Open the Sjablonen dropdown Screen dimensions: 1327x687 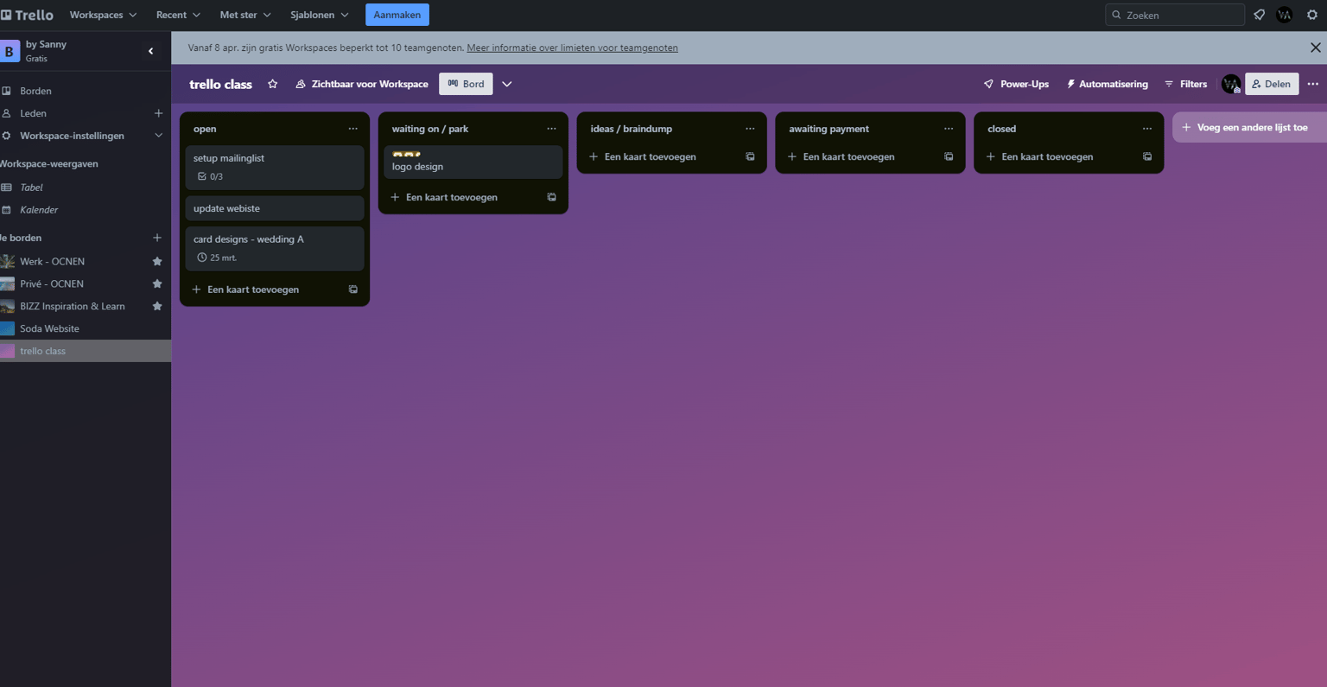(x=320, y=15)
